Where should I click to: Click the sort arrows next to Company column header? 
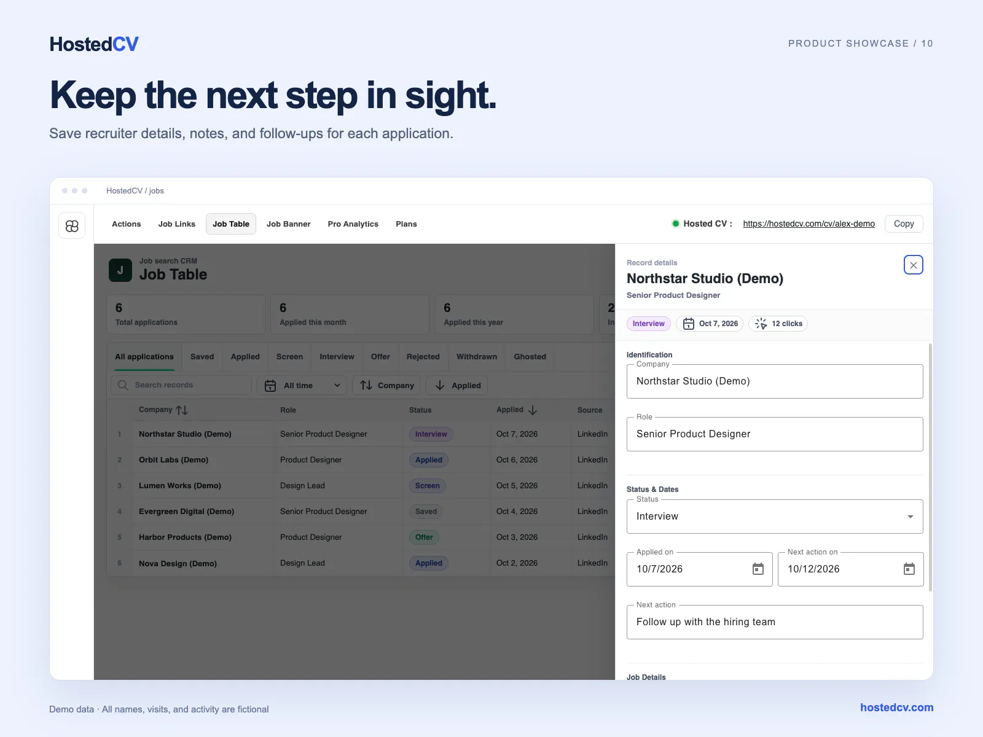182,410
